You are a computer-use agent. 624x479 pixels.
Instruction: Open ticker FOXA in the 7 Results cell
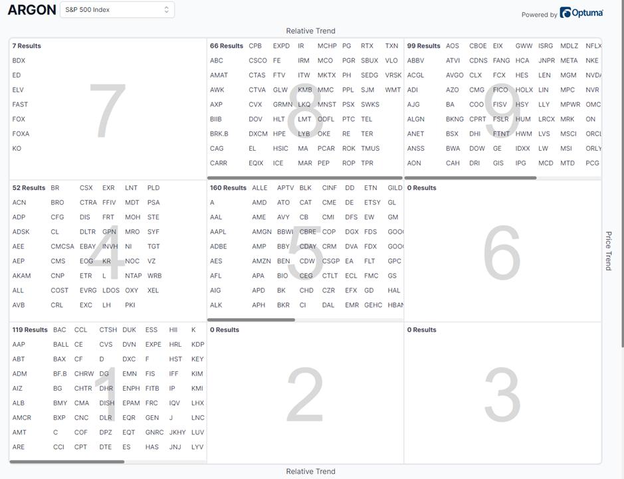pyautogui.click(x=21, y=134)
